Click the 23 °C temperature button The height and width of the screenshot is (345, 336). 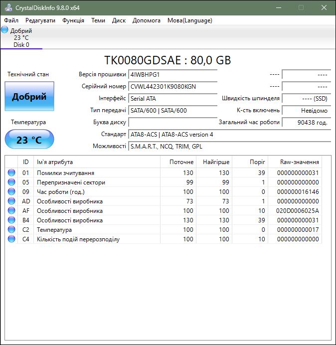(x=29, y=140)
